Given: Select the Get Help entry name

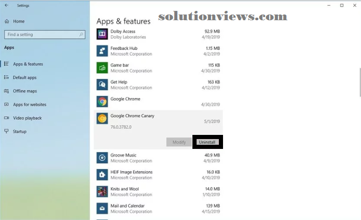Looking at the screenshot, I should (119, 82).
